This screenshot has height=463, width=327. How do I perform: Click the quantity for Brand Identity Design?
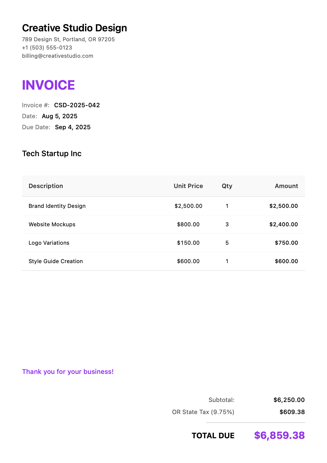[x=227, y=206]
